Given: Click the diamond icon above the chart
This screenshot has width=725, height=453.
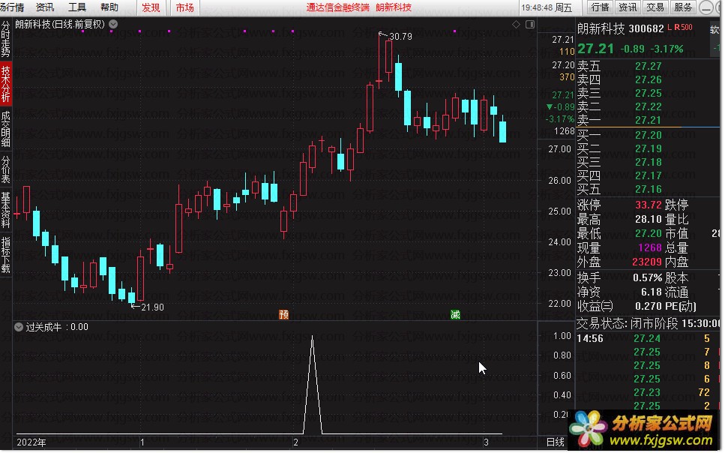Looking at the screenshot, I should [x=516, y=24].
